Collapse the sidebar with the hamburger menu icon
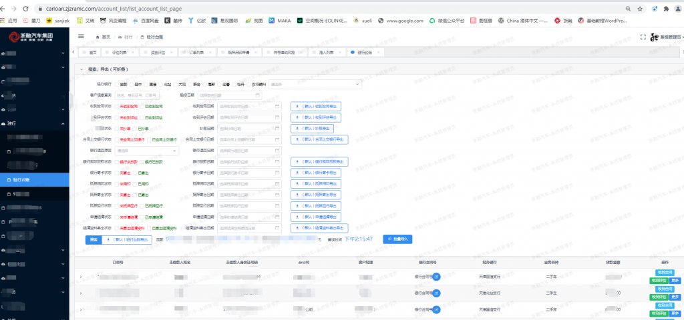This screenshot has width=684, height=320. [81, 37]
